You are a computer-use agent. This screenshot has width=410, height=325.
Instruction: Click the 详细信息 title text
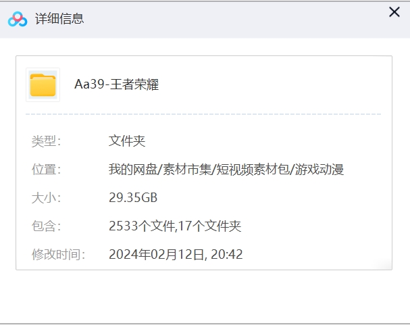click(x=59, y=19)
